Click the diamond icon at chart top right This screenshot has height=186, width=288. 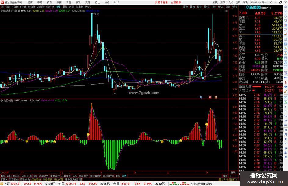coord(222,11)
